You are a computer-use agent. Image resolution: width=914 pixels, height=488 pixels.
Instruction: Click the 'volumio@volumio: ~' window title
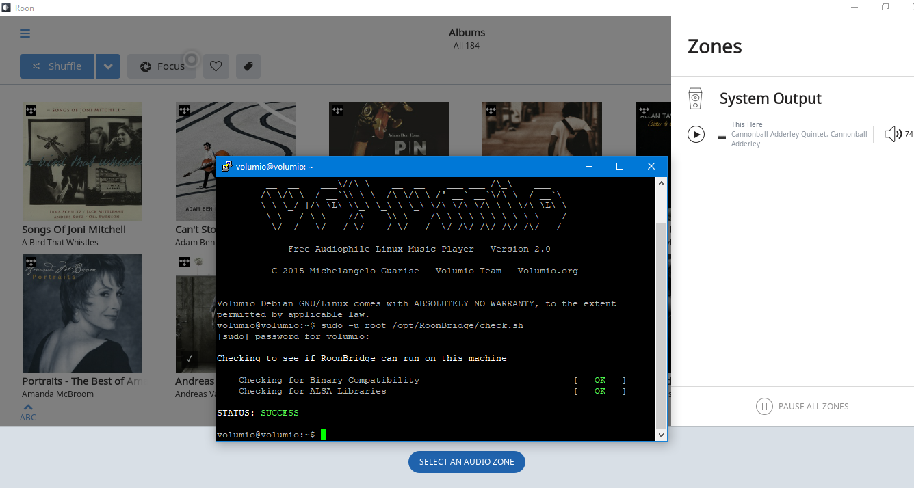pos(274,166)
